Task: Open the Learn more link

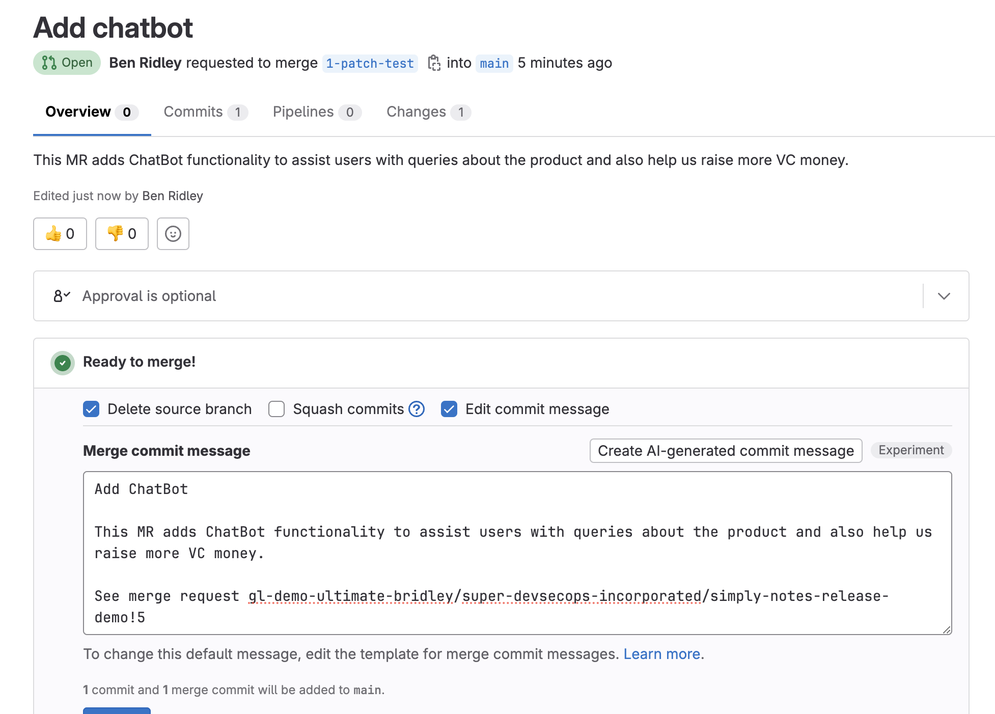Action: (x=661, y=653)
